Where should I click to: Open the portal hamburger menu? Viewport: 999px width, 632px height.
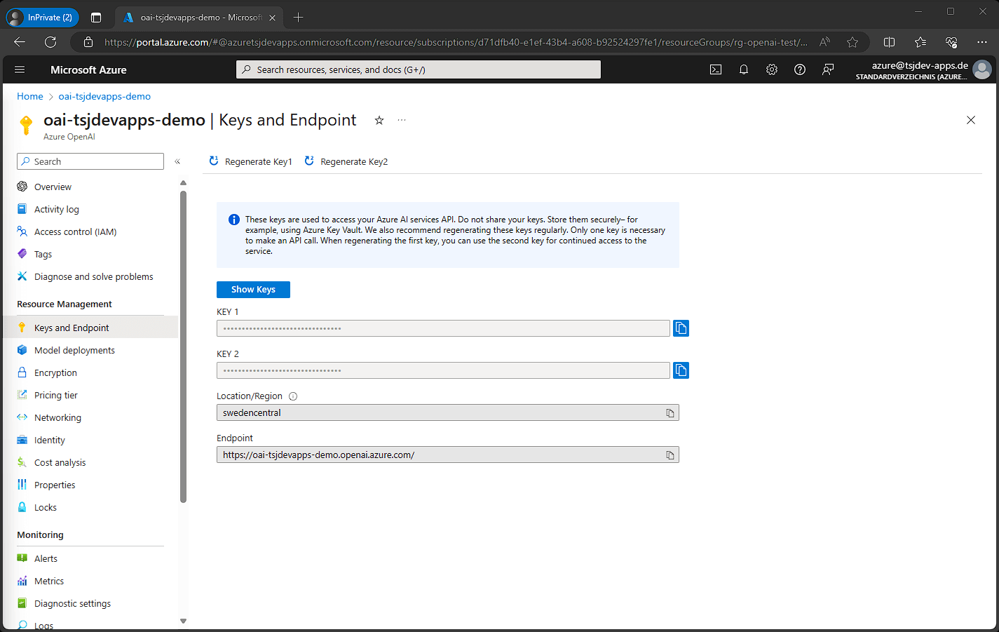click(20, 69)
